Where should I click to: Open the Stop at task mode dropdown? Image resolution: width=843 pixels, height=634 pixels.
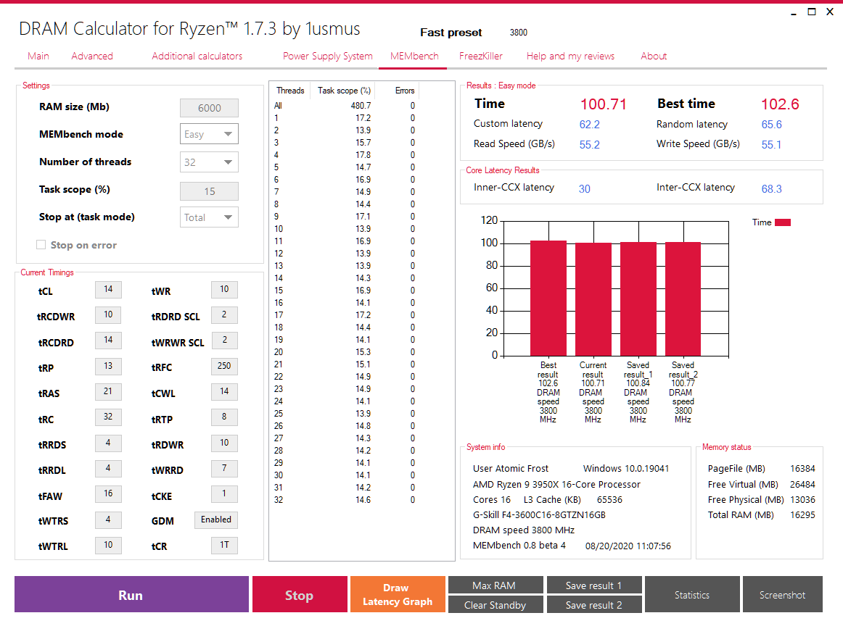(x=209, y=217)
